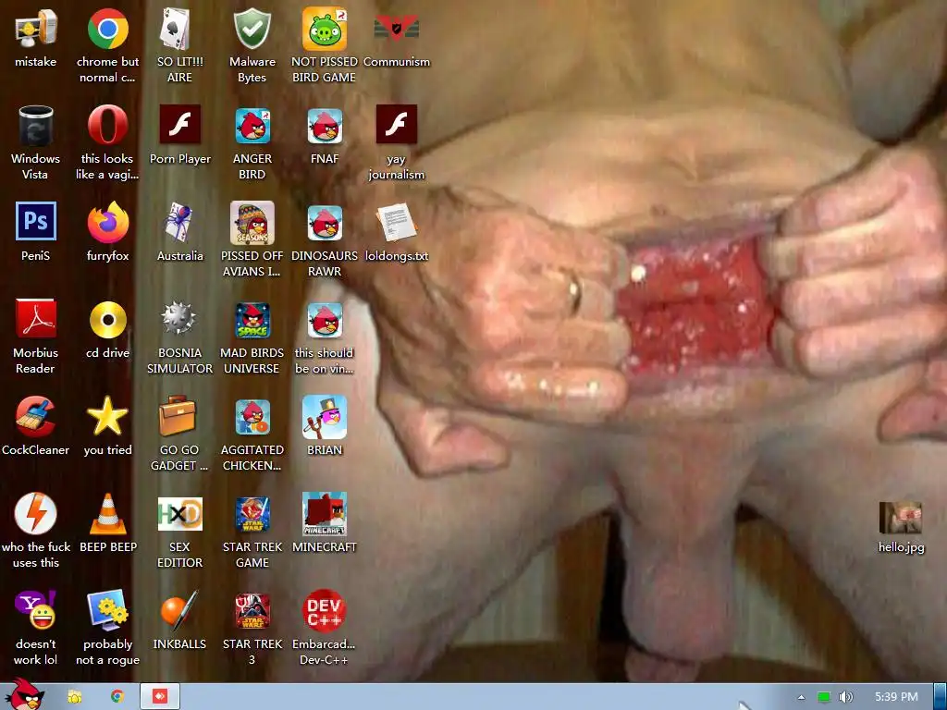Open the 'SO LIT!!! AIRE' solitaire card icon
The image size is (947, 710).
point(176,29)
